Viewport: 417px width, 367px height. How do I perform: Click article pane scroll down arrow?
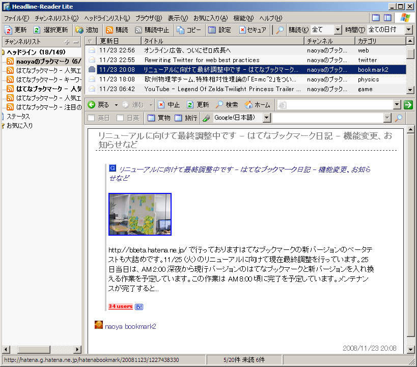[410, 350]
